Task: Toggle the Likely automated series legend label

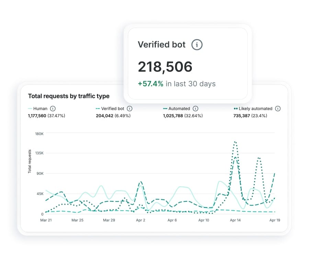Action: pyautogui.click(x=255, y=109)
